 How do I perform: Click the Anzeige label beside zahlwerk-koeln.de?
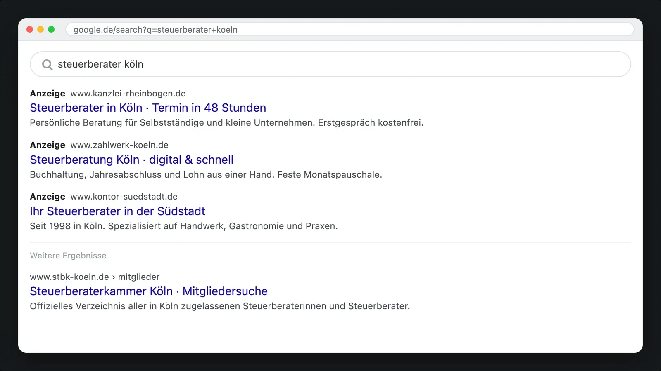[x=48, y=145]
